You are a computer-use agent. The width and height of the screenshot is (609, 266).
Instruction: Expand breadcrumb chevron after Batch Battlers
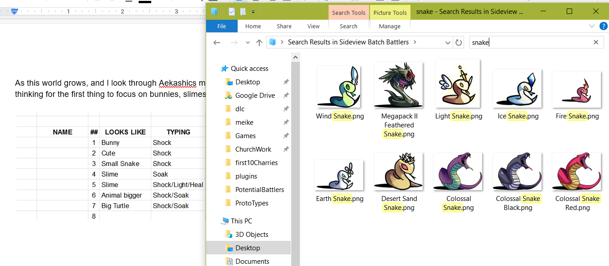click(415, 42)
